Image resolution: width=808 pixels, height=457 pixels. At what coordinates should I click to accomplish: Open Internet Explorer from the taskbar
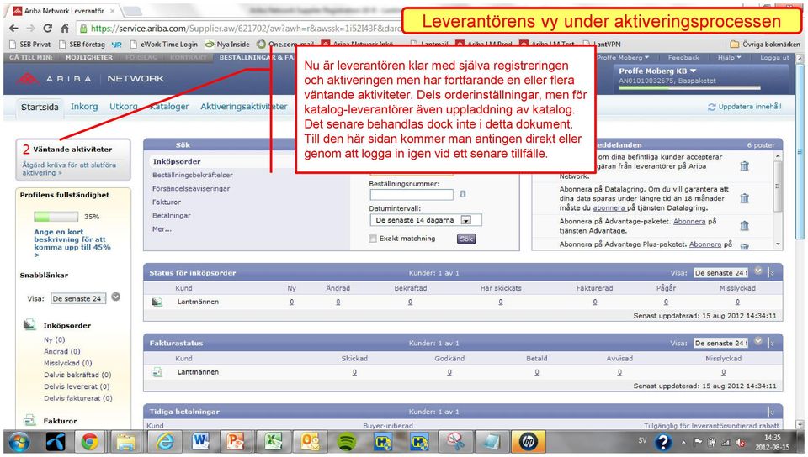coord(164,442)
